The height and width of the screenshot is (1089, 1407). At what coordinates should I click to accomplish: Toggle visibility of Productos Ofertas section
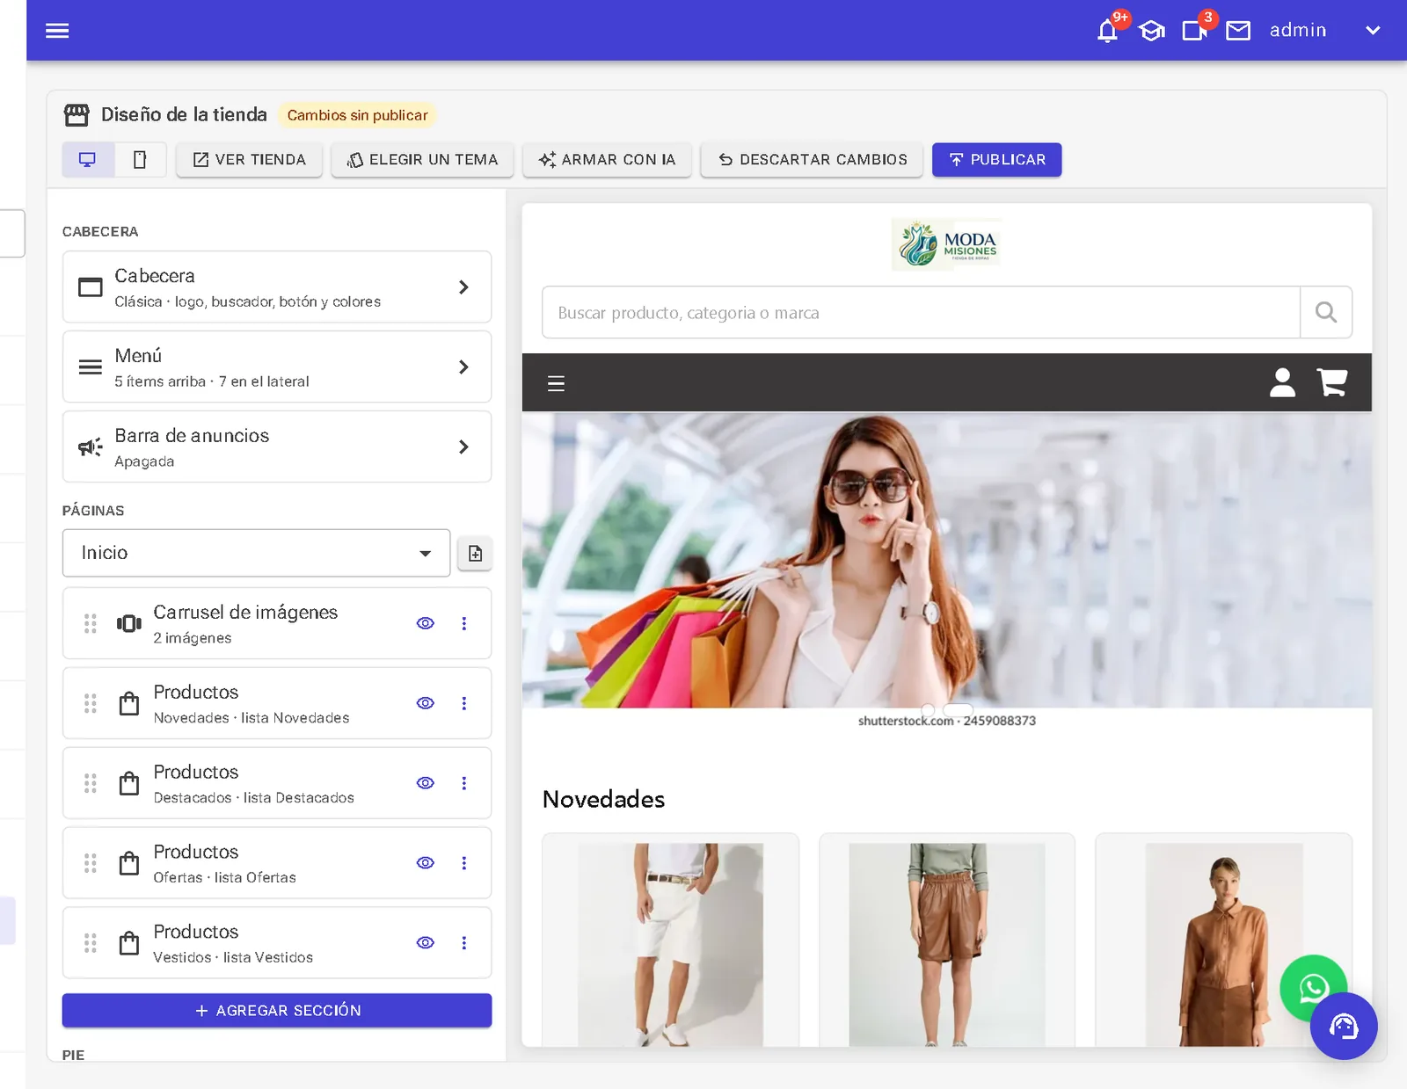click(426, 863)
